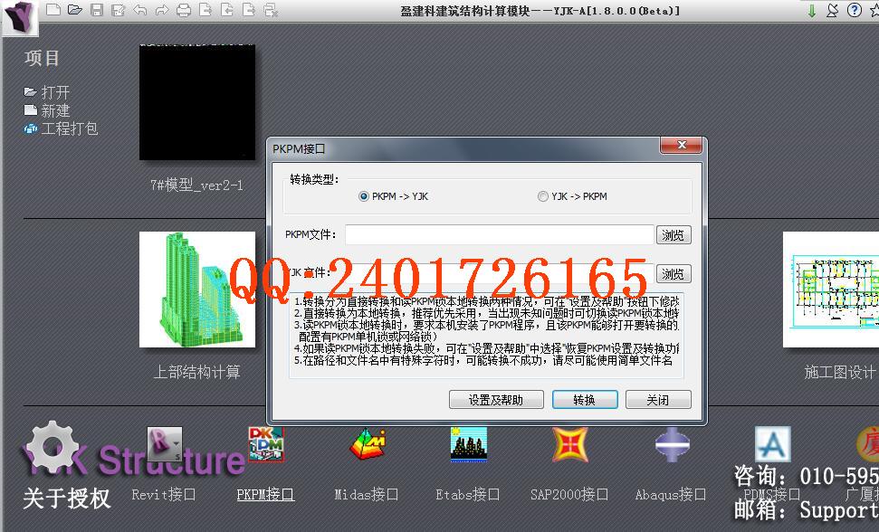The width and height of the screenshot is (879, 532).
Task: Click the Revit interface icon
Action: point(164,444)
